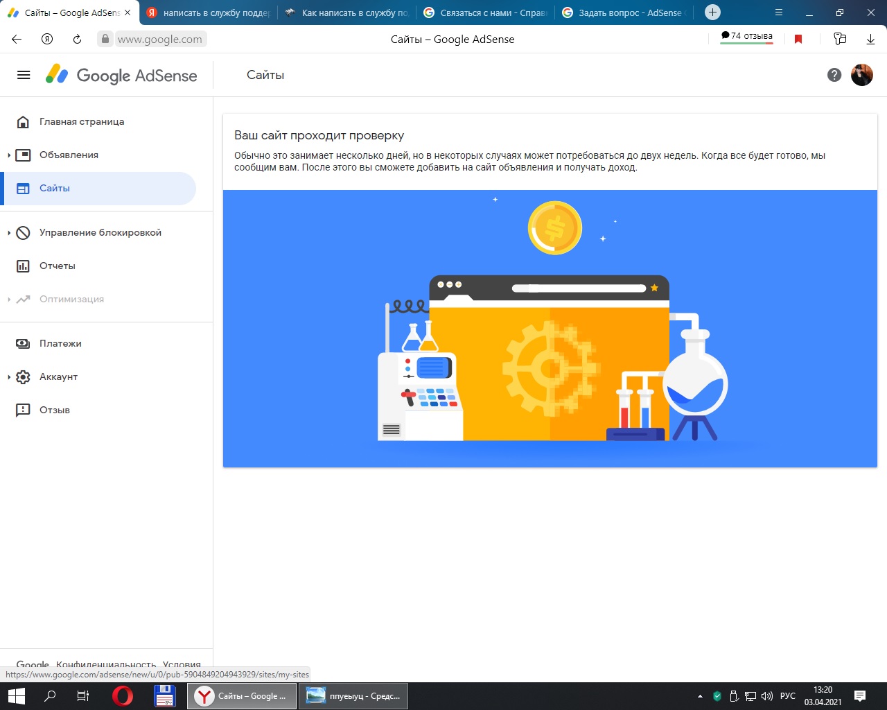887x710 pixels.
Task: Expand the Аккаунт submenu arrow
Action: [x=9, y=377]
